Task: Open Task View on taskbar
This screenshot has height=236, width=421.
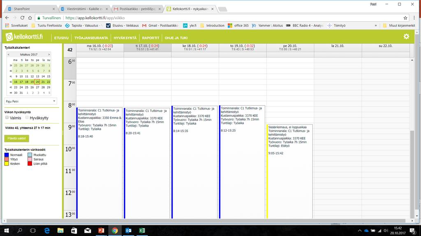Action: coord(33,230)
